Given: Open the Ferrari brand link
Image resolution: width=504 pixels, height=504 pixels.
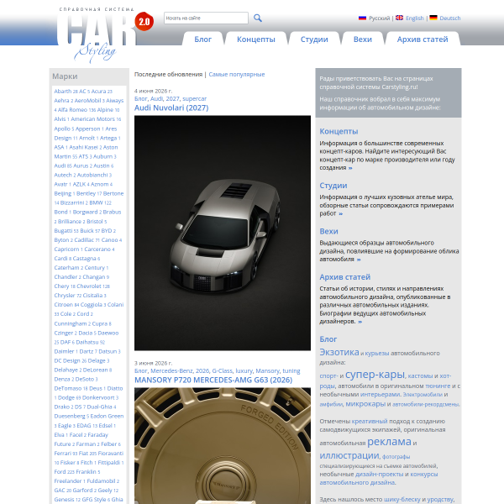Looking at the screenshot, I should pos(63,454).
